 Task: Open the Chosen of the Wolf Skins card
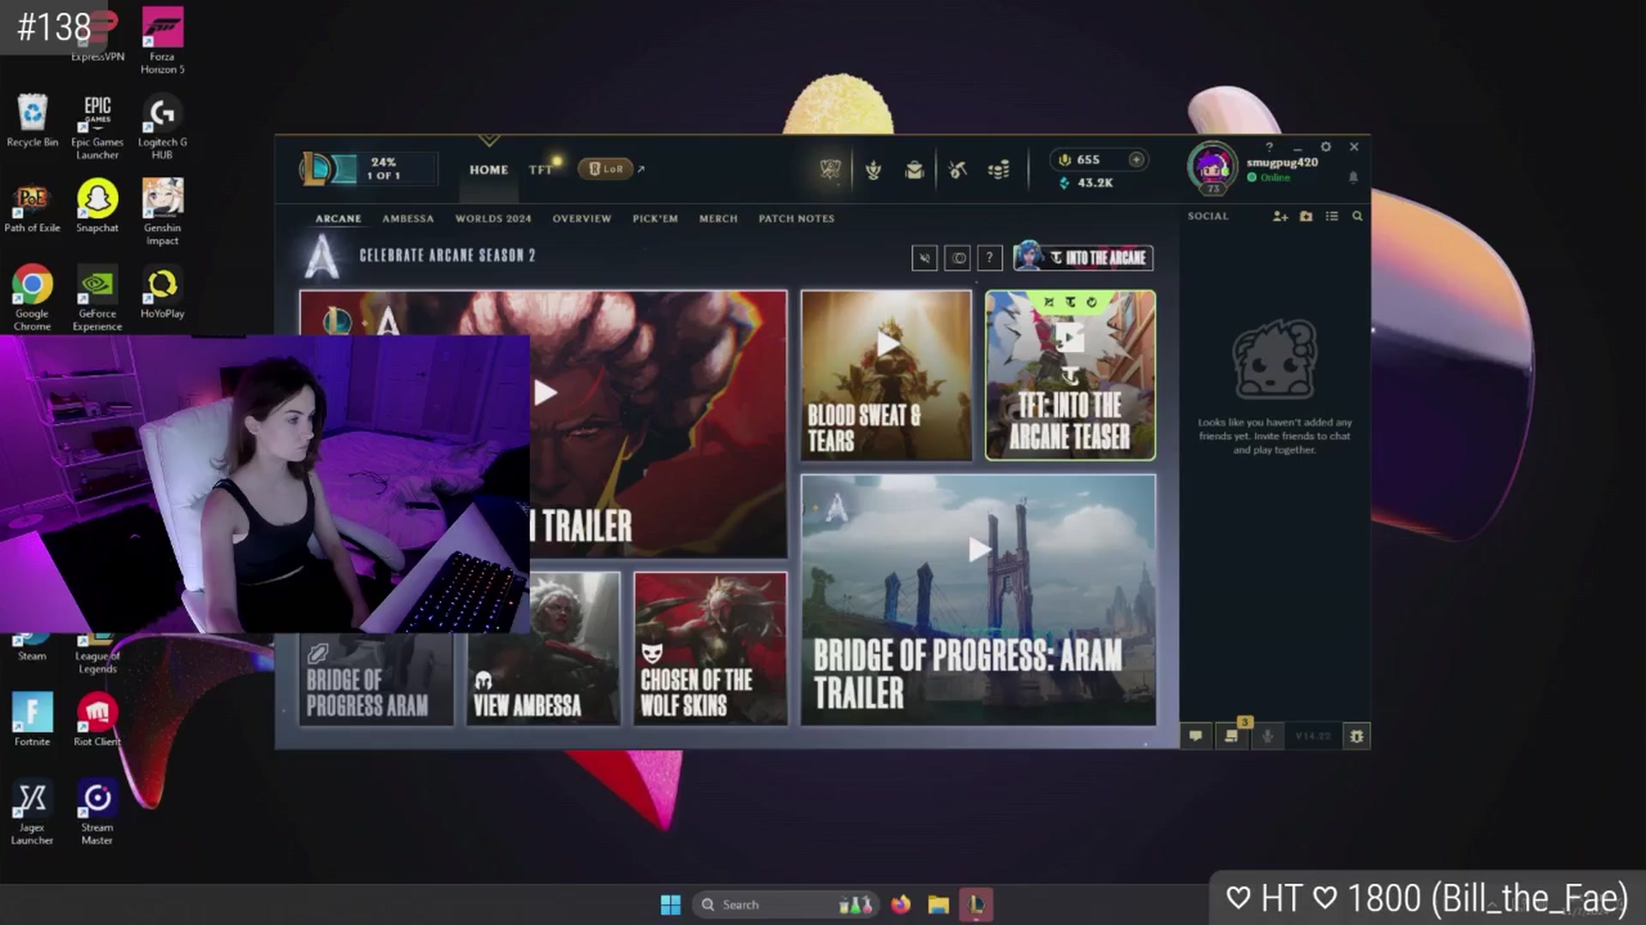(710, 649)
